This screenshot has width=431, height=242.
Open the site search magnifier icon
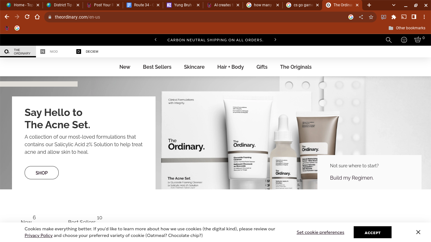[389, 40]
